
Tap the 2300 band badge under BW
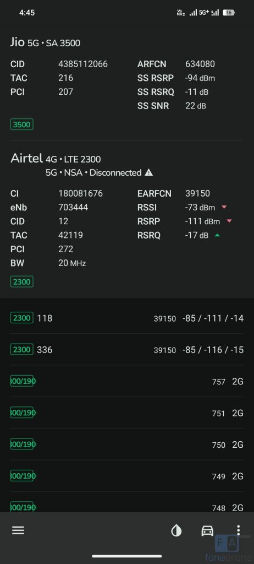21,281
